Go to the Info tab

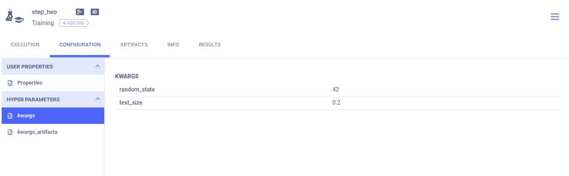pyautogui.click(x=173, y=45)
